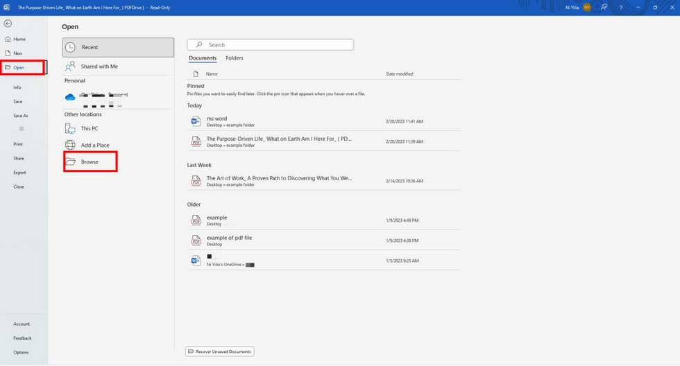This screenshot has height=366, width=680.
Task: Click the New document page icon
Action: (x=8, y=53)
